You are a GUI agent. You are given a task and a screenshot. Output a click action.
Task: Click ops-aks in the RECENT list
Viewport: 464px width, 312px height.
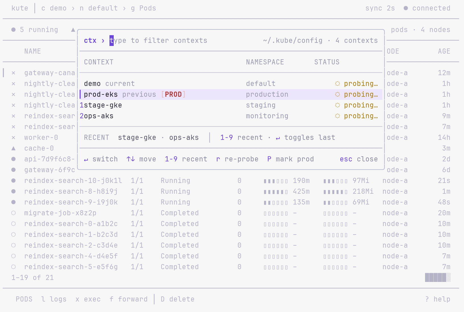184,138
